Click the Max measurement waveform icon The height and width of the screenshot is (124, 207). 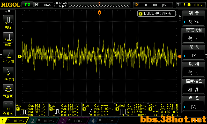[57, 112]
